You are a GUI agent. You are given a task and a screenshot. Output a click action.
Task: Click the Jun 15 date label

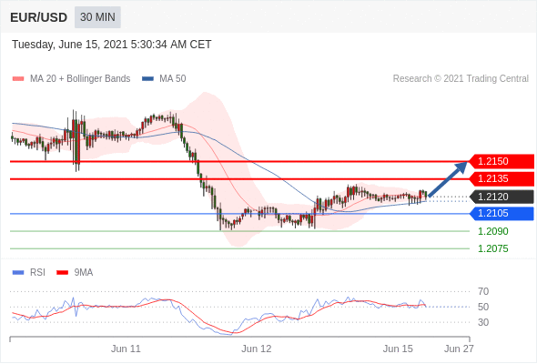tap(398, 349)
